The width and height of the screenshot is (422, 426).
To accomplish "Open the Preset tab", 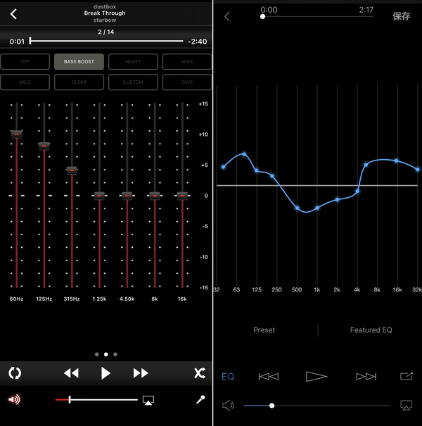I will click(264, 330).
